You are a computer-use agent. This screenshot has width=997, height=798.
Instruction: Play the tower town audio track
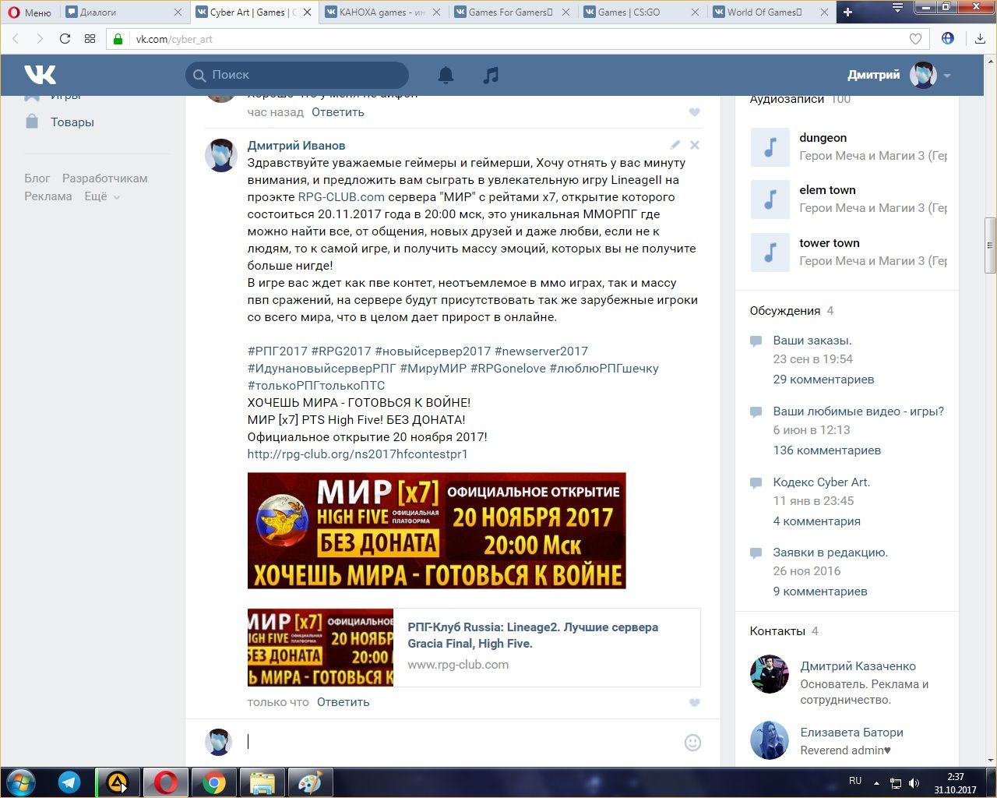(x=770, y=252)
